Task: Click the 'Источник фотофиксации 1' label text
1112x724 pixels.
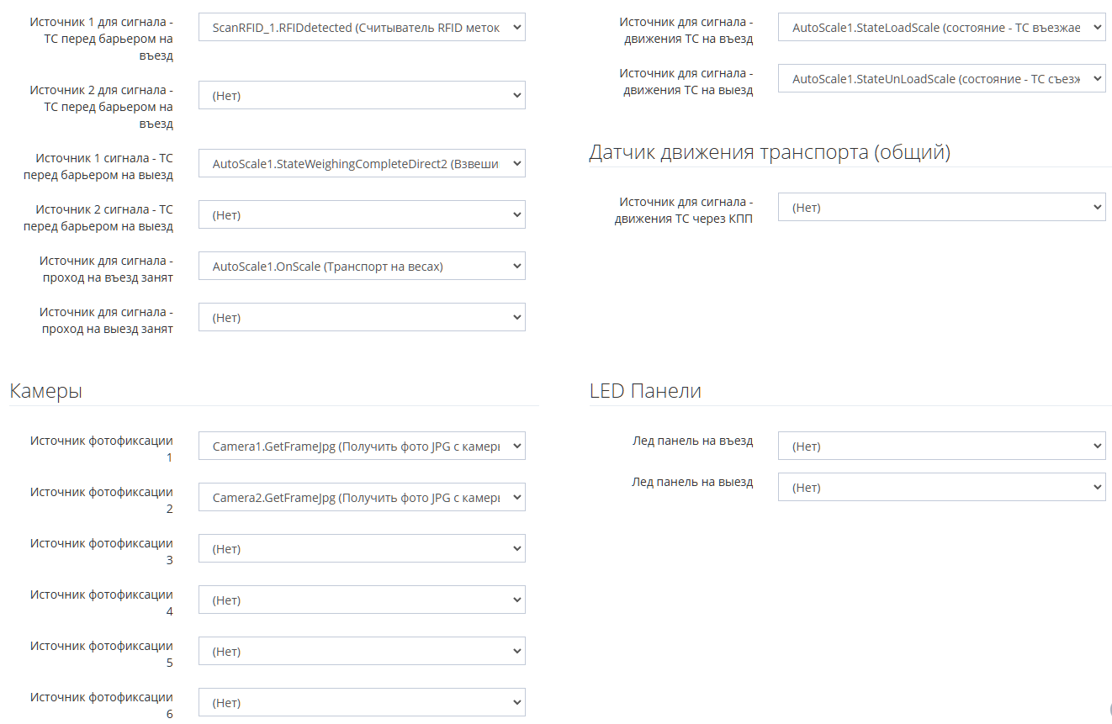Action: point(102,449)
